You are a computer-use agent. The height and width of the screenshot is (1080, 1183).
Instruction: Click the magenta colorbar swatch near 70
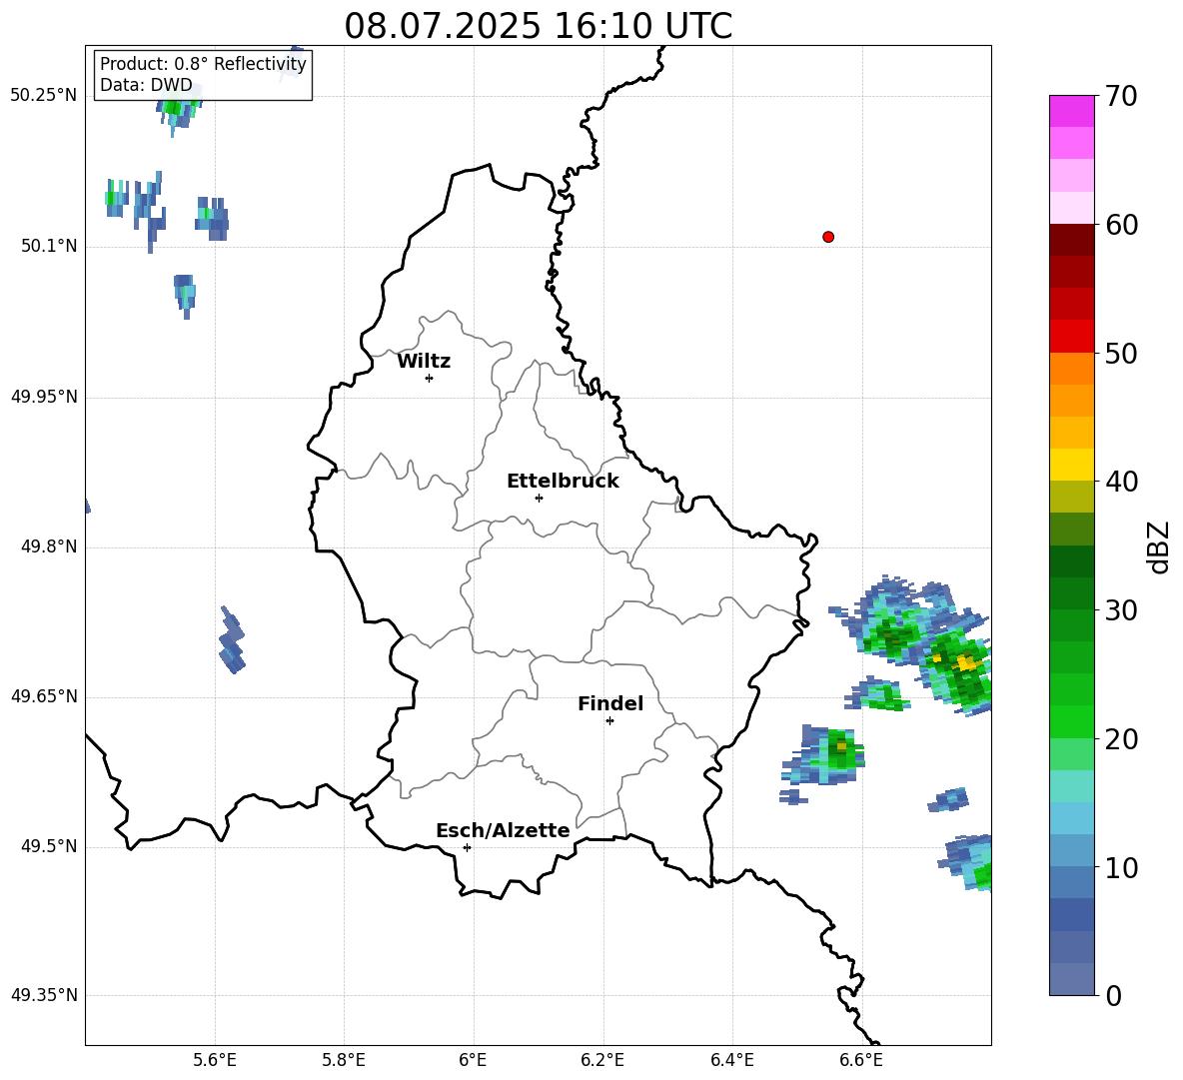(1071, 112)
